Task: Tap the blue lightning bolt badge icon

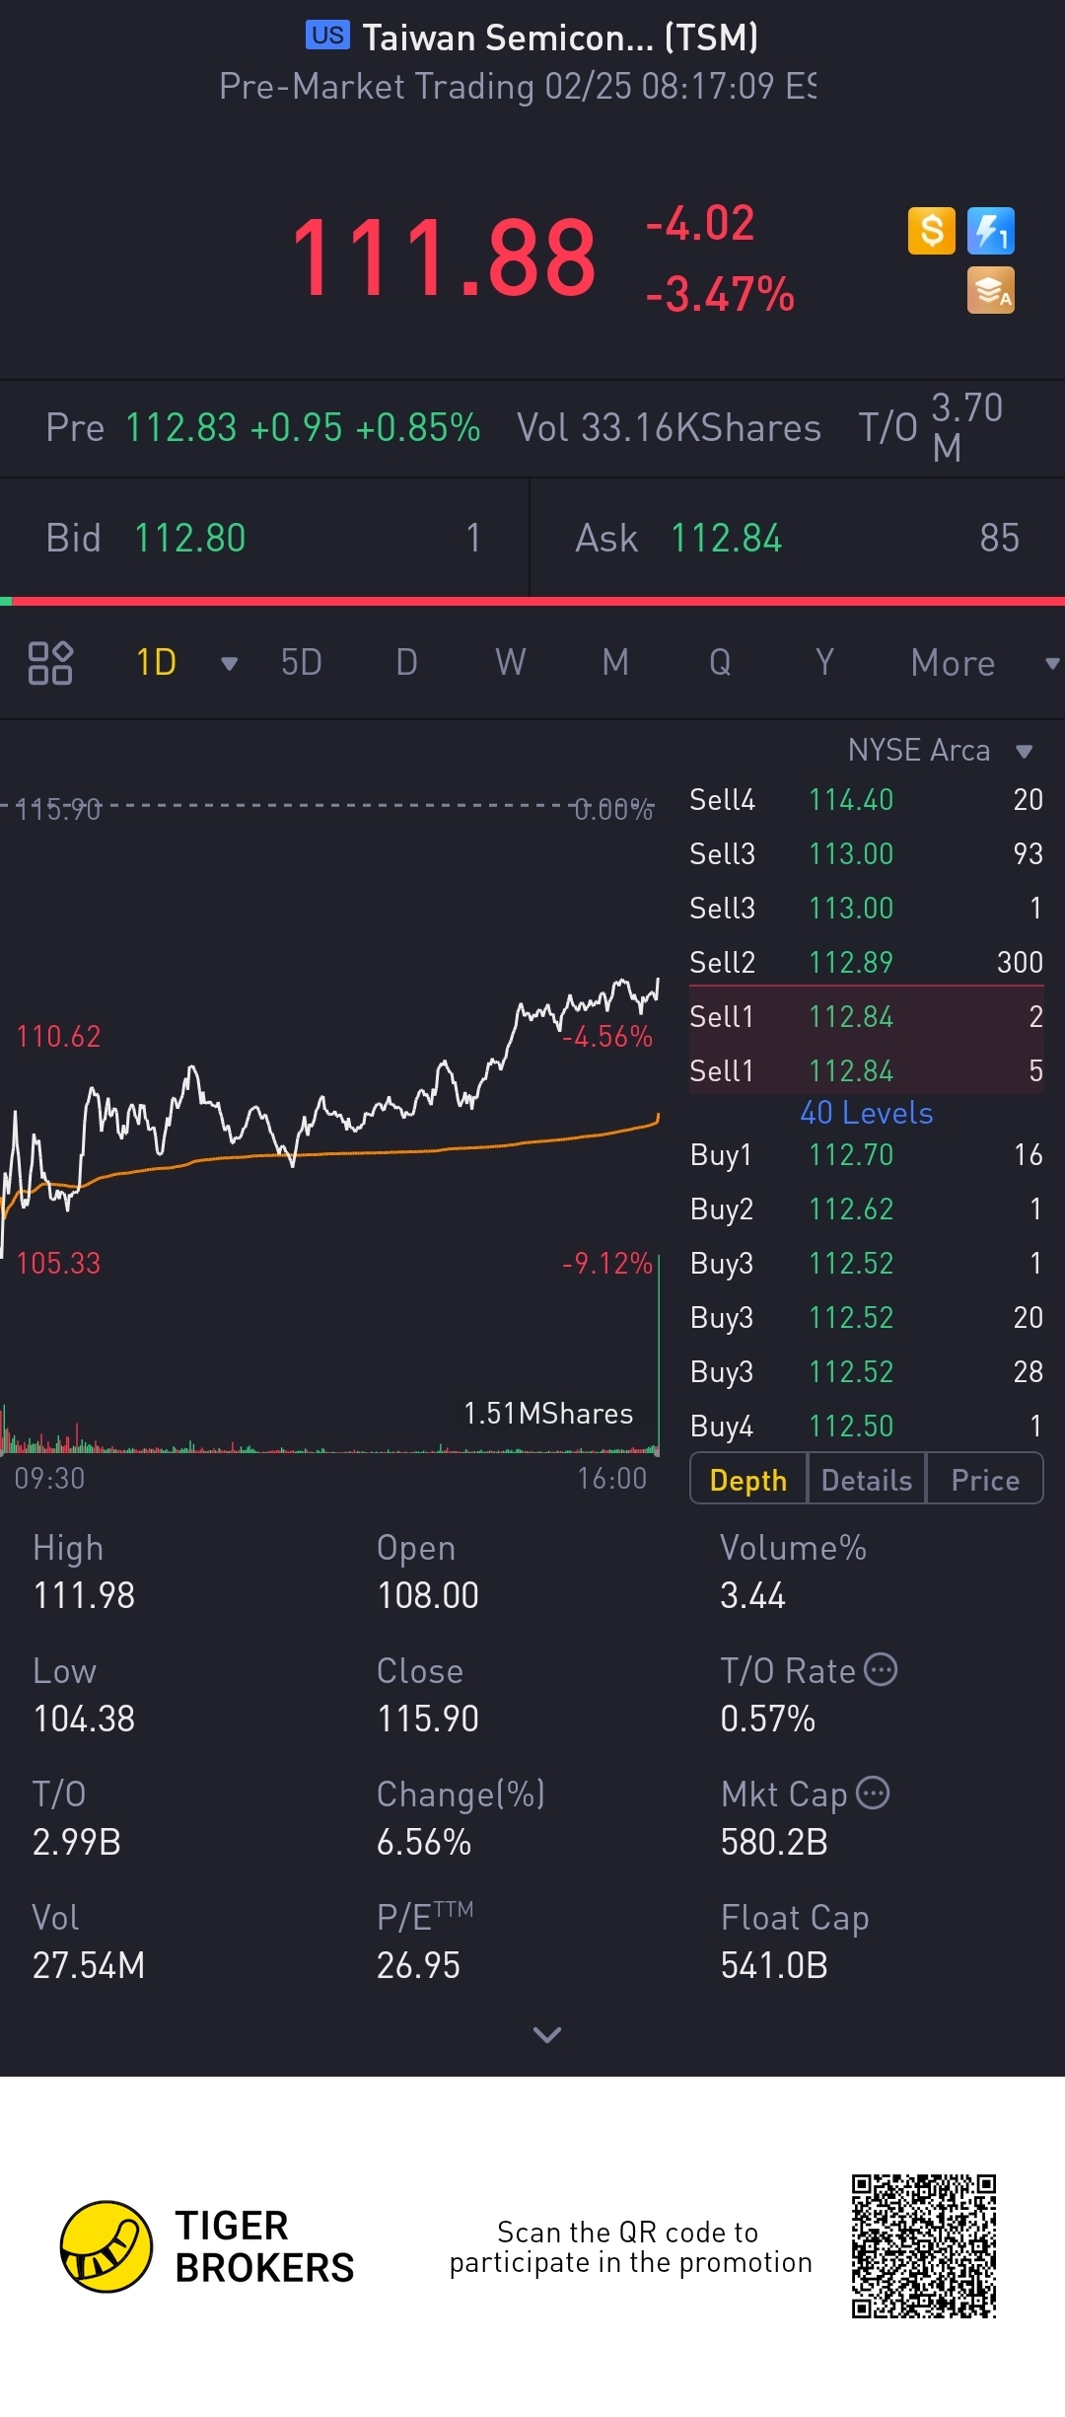Action: pos(990,232)
